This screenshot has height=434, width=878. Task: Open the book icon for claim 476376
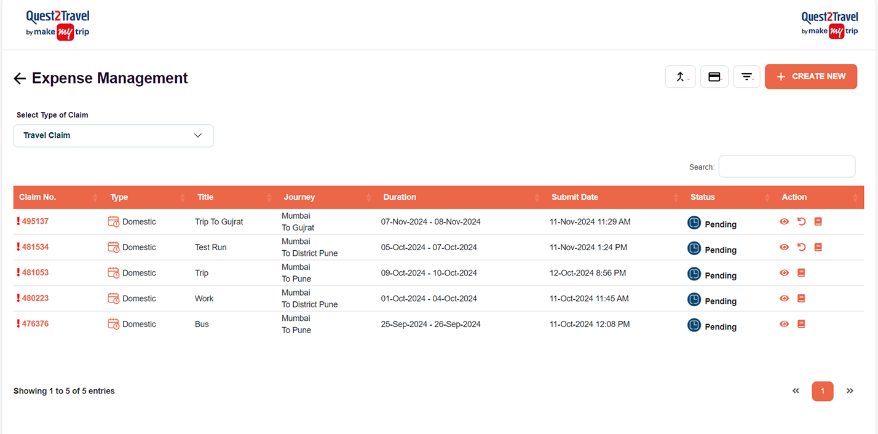point(801,324)
